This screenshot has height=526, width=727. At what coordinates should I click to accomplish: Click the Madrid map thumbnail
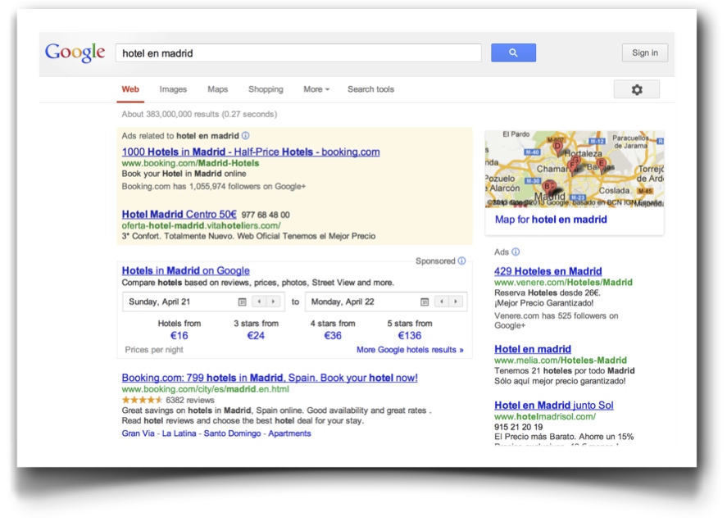[574, 169]
